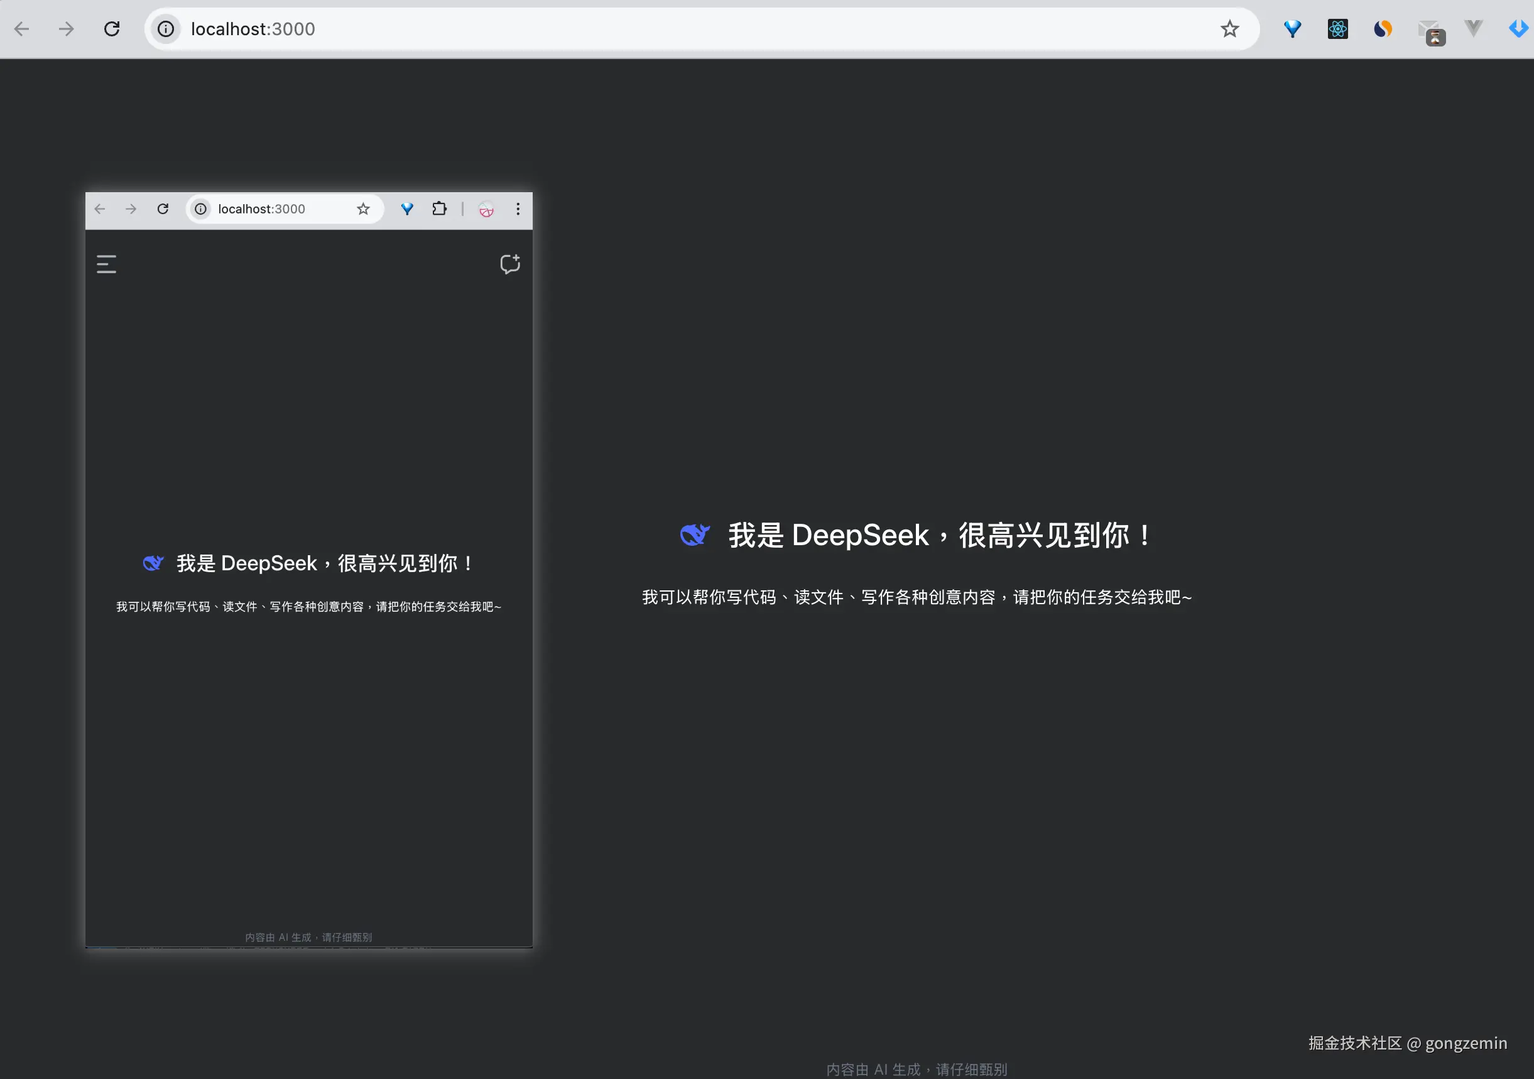Click the profile avatar in small browser
This screenshot has width=1534, height=1079.
click(x=486, y=210)
